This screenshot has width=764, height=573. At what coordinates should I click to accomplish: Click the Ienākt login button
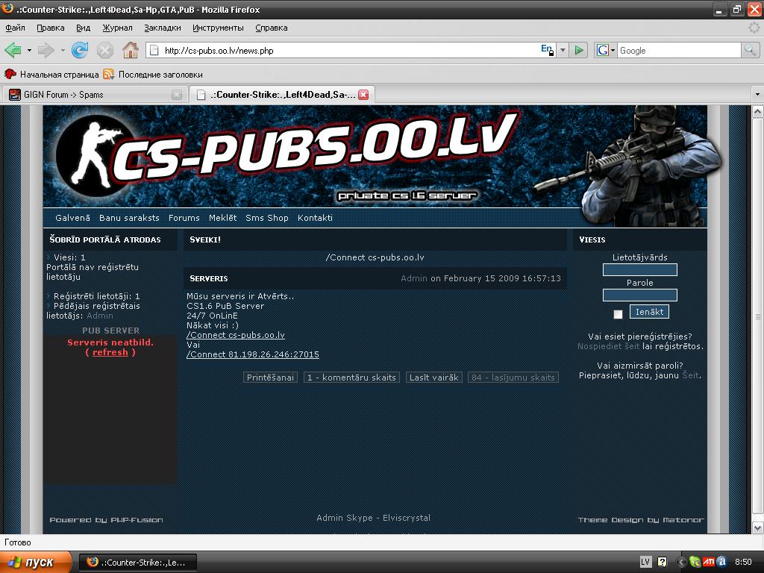point(649,312)
